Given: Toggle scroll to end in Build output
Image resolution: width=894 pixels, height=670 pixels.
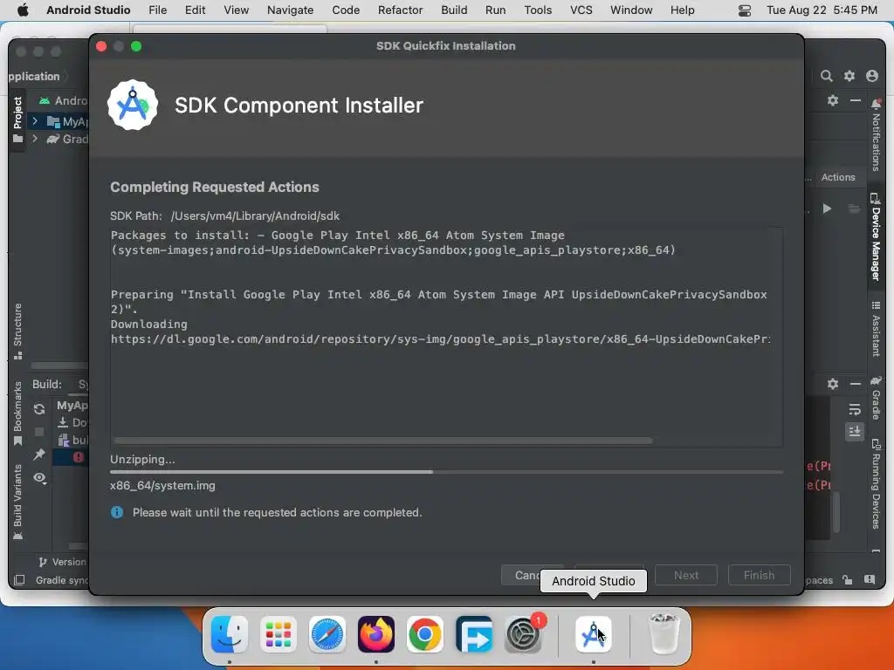Looking at the screenshot, I should [x=854, y=431].
